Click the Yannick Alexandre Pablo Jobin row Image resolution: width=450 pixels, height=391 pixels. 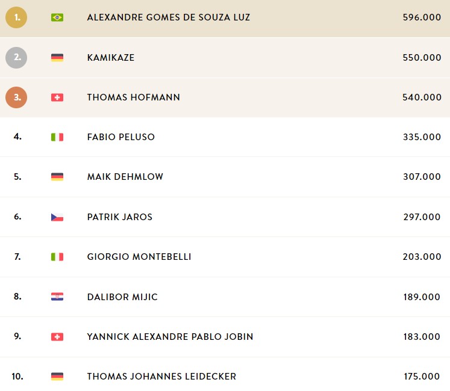pyautogui.click(x=225, y=336)
